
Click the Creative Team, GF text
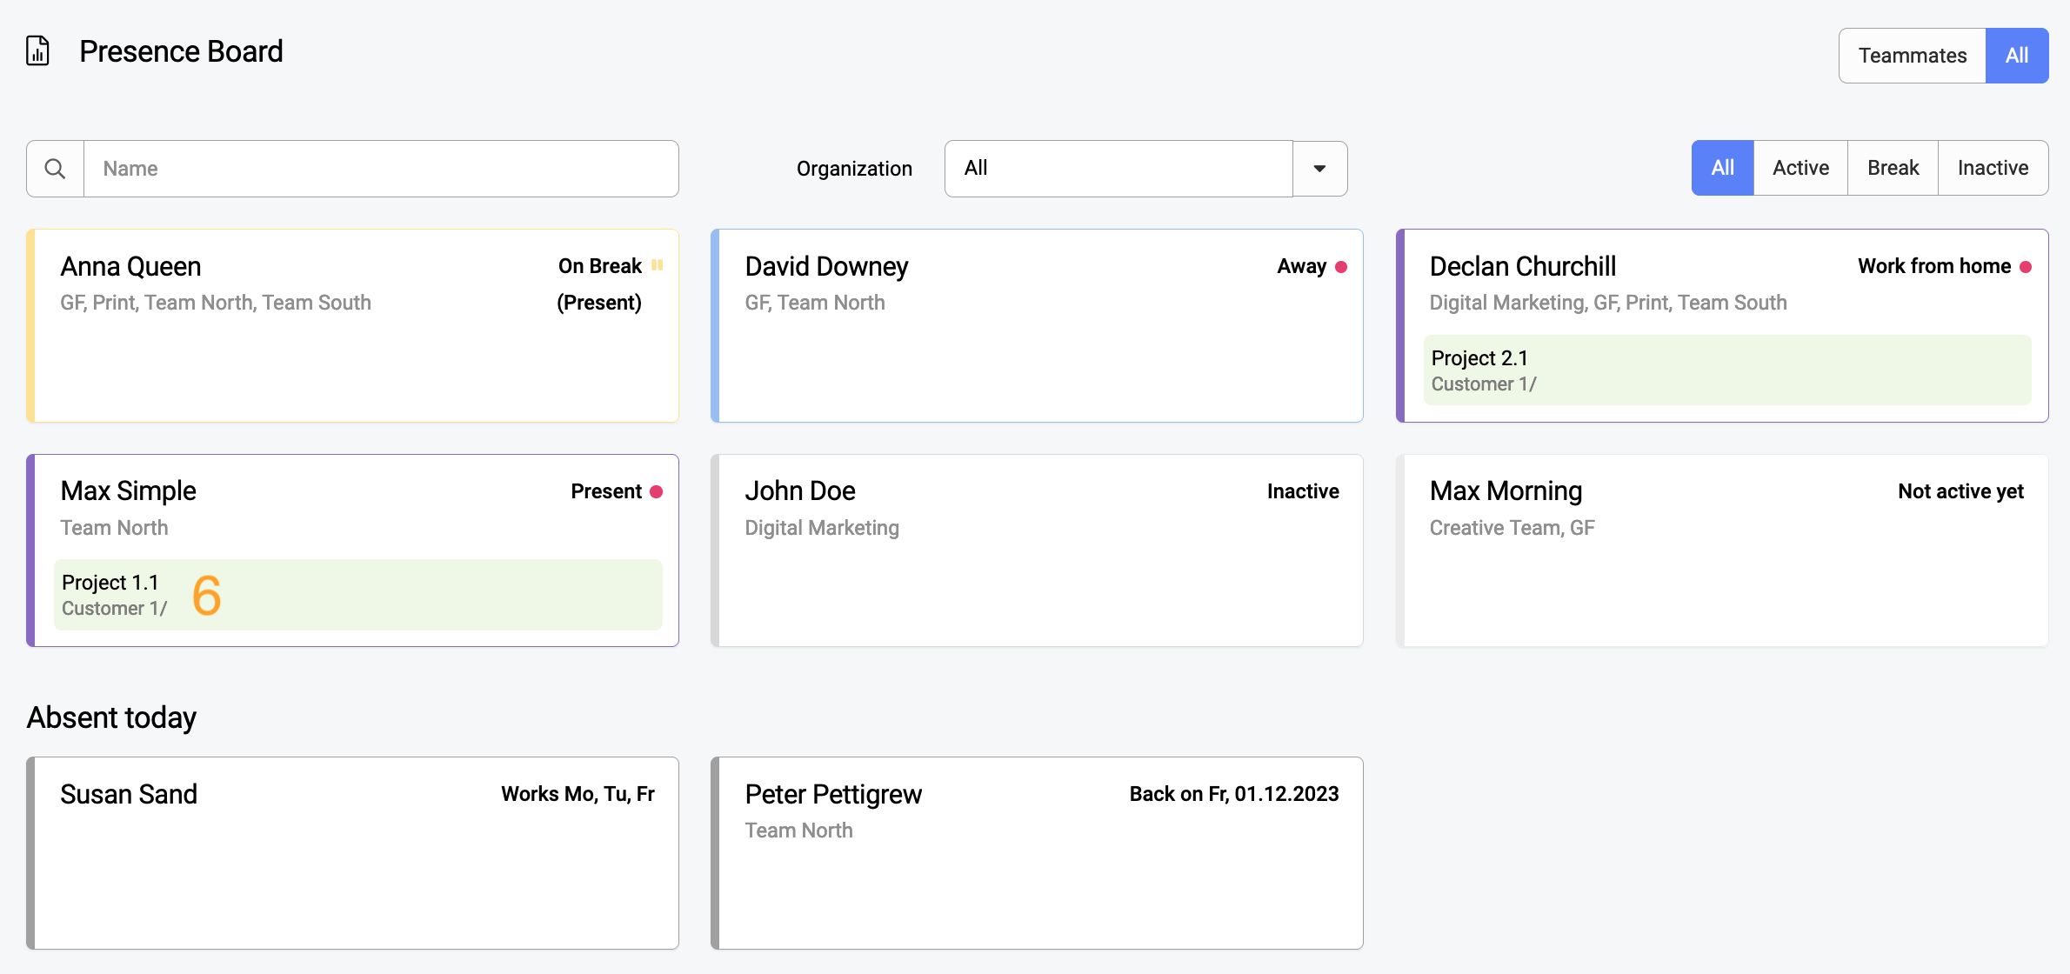pos(1512,528)
